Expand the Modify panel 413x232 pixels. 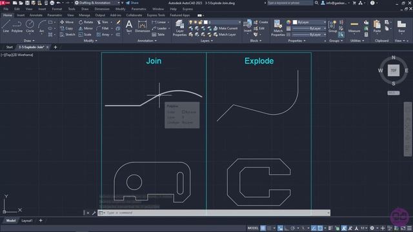point(90,41)
